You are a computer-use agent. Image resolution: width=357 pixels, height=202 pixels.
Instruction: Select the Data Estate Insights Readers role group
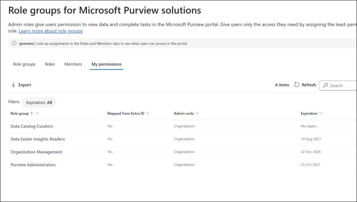click(37, 139)
